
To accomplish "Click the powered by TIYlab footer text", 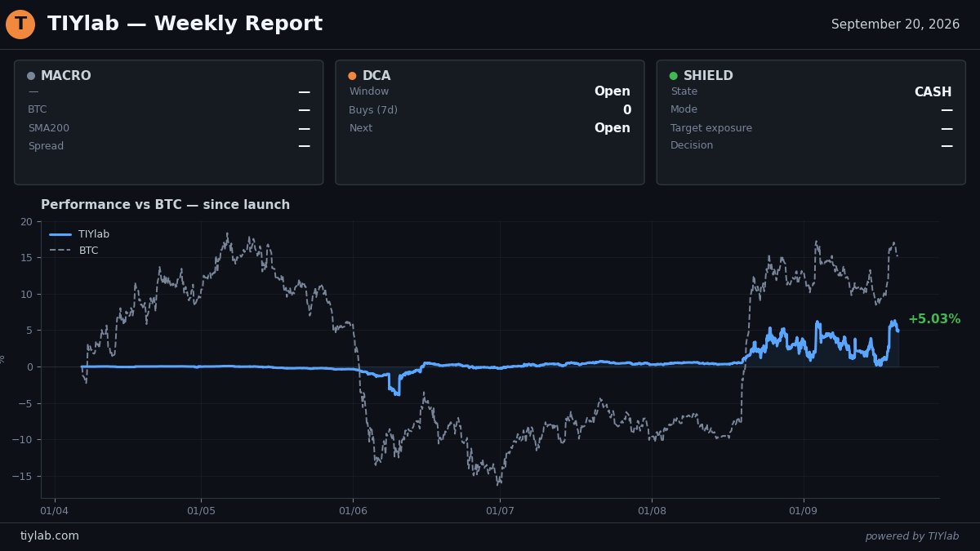I will [x=912, y=536].
